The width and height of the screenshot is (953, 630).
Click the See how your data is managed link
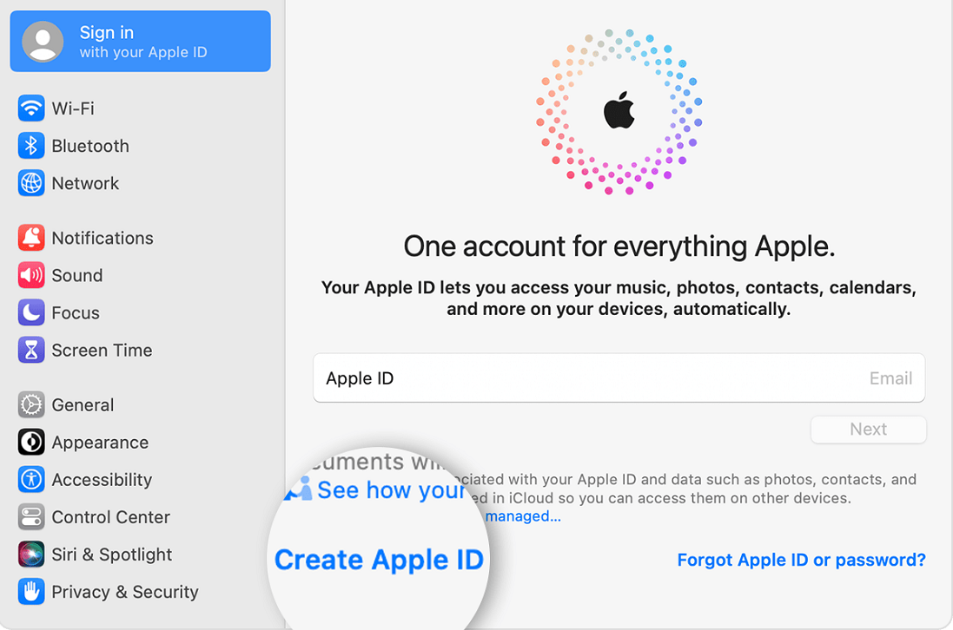point(390,490)
